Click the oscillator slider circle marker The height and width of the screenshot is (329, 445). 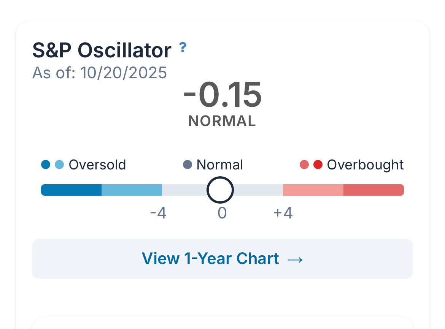pyautogui.click(x=220, y=190)
